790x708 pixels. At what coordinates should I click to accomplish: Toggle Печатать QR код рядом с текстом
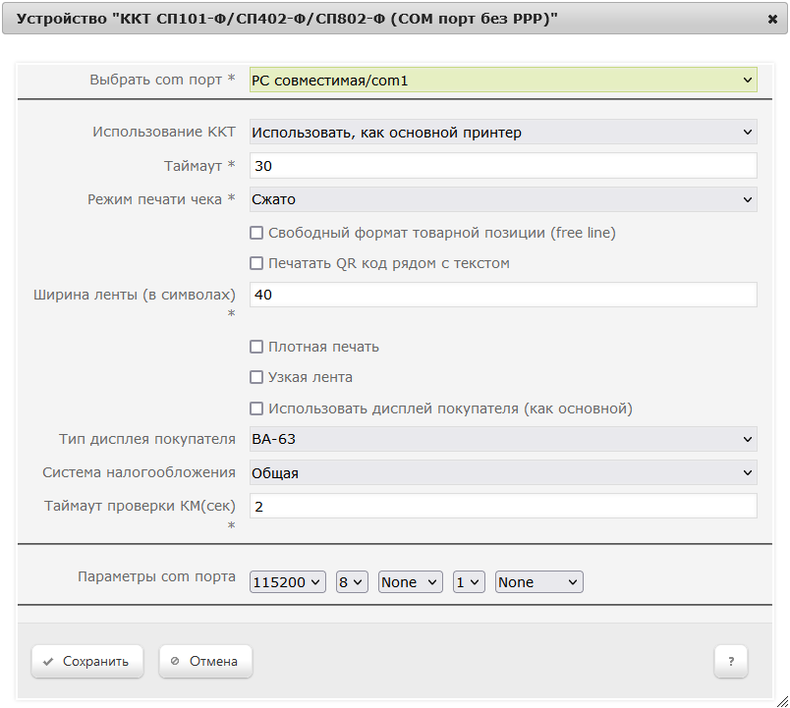[256, 263]
